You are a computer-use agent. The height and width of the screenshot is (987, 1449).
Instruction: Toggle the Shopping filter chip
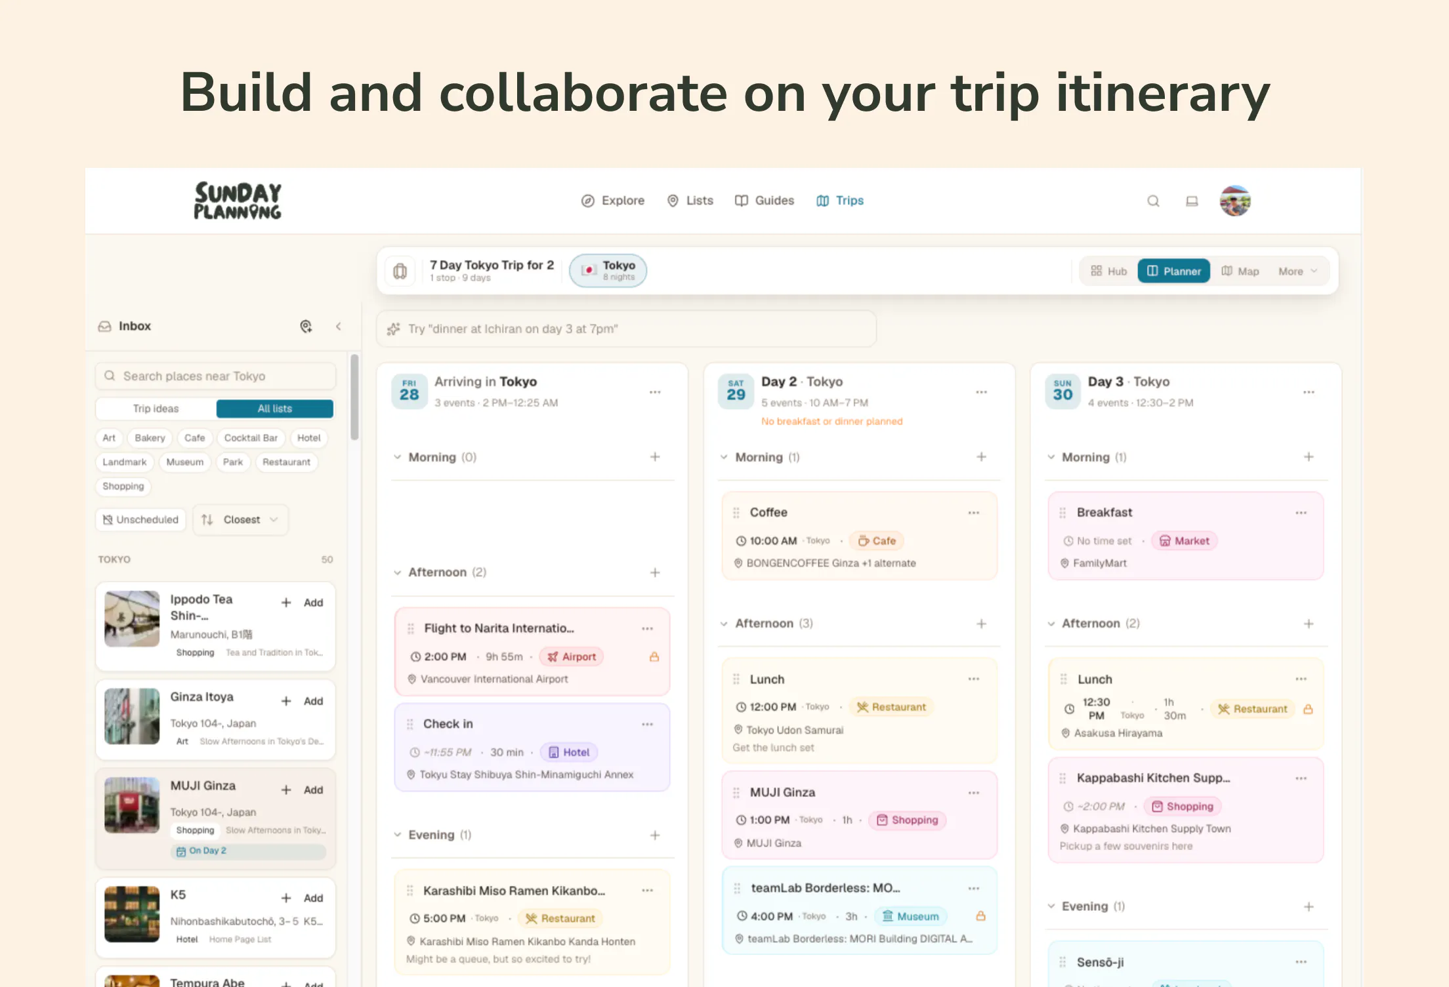(x=123, y=487)
